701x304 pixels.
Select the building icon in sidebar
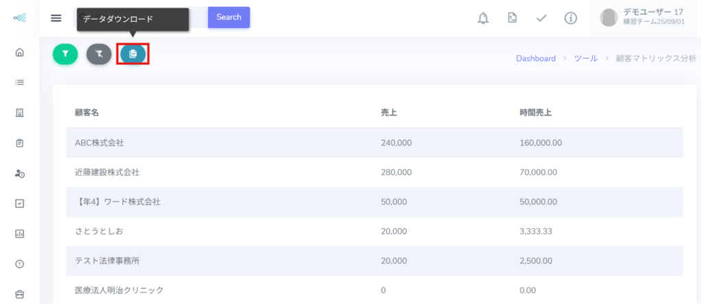click(19, 113)
